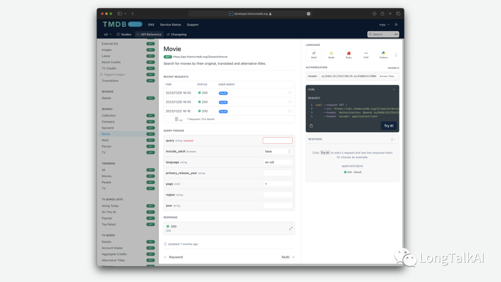Click the year input field
Image resolution: width=501 pixels, height=282 pixels.
[x=277, y=205]
